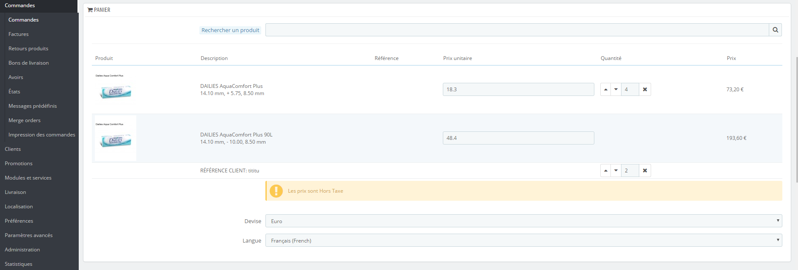
Task: Edit the unit price field showing 18.3
Action: [x=518, y=90]
